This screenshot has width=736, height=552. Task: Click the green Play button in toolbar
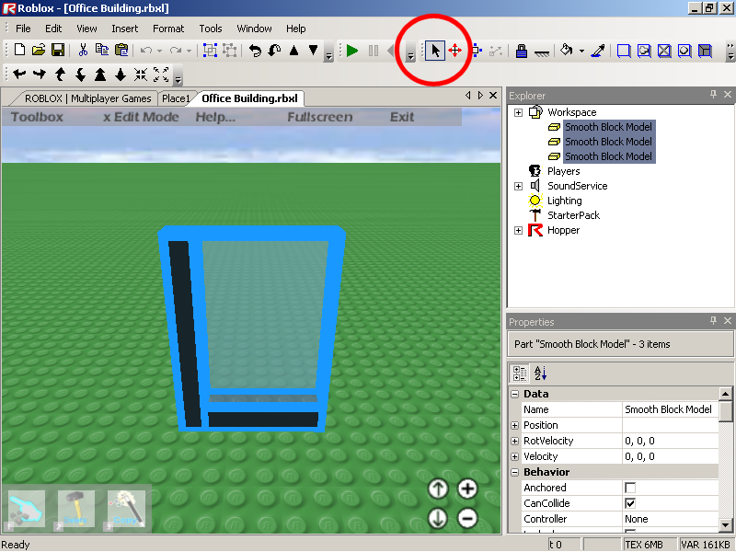coord(352,52)
